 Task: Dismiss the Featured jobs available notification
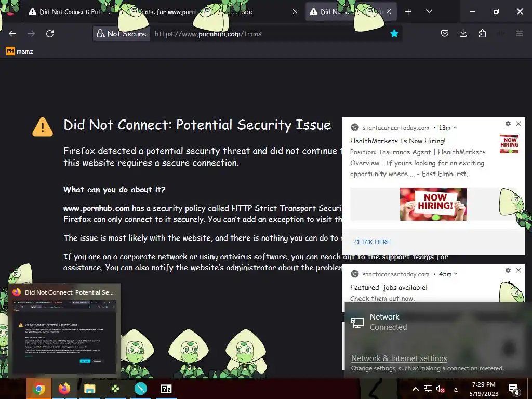pos(518,270)
